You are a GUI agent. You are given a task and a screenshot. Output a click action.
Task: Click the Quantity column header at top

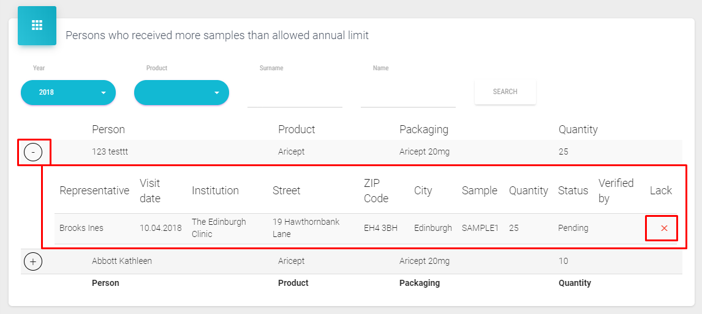tap(578, 130)
